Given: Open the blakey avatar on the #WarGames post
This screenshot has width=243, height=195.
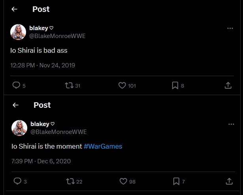Looking at the screenshot, I should [19, 128].
